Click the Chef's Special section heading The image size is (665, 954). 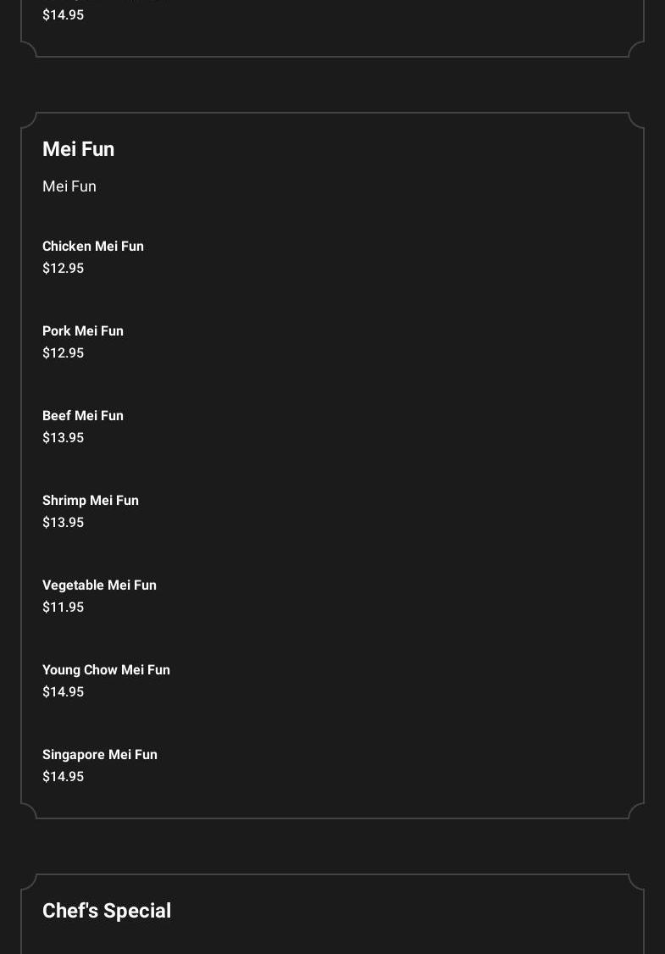pos(107,911)
